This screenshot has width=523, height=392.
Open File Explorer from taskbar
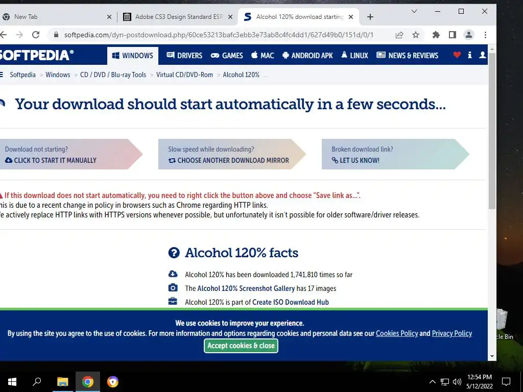point(62,382)
